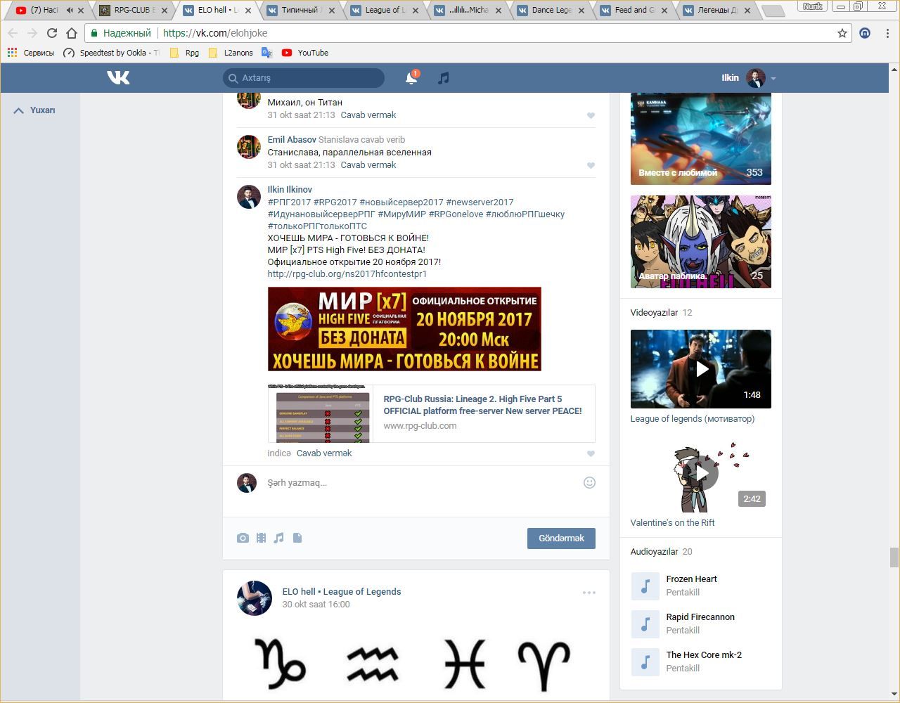Play The Hex Core mk-2 audio track

click(645, 662)
